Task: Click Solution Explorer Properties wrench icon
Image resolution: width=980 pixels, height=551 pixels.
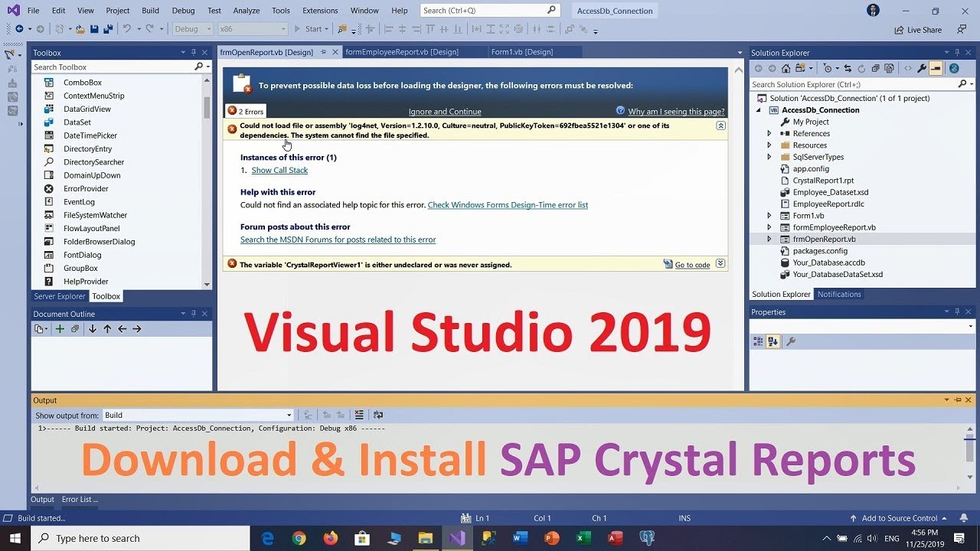Action: point(922,68)
